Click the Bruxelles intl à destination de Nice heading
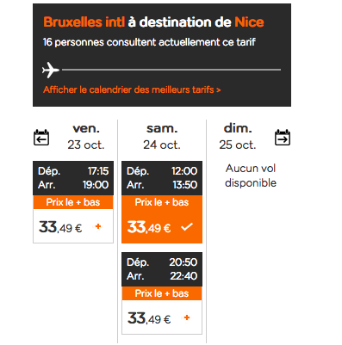This screenshot has width=342, height=345. point(153,22)
